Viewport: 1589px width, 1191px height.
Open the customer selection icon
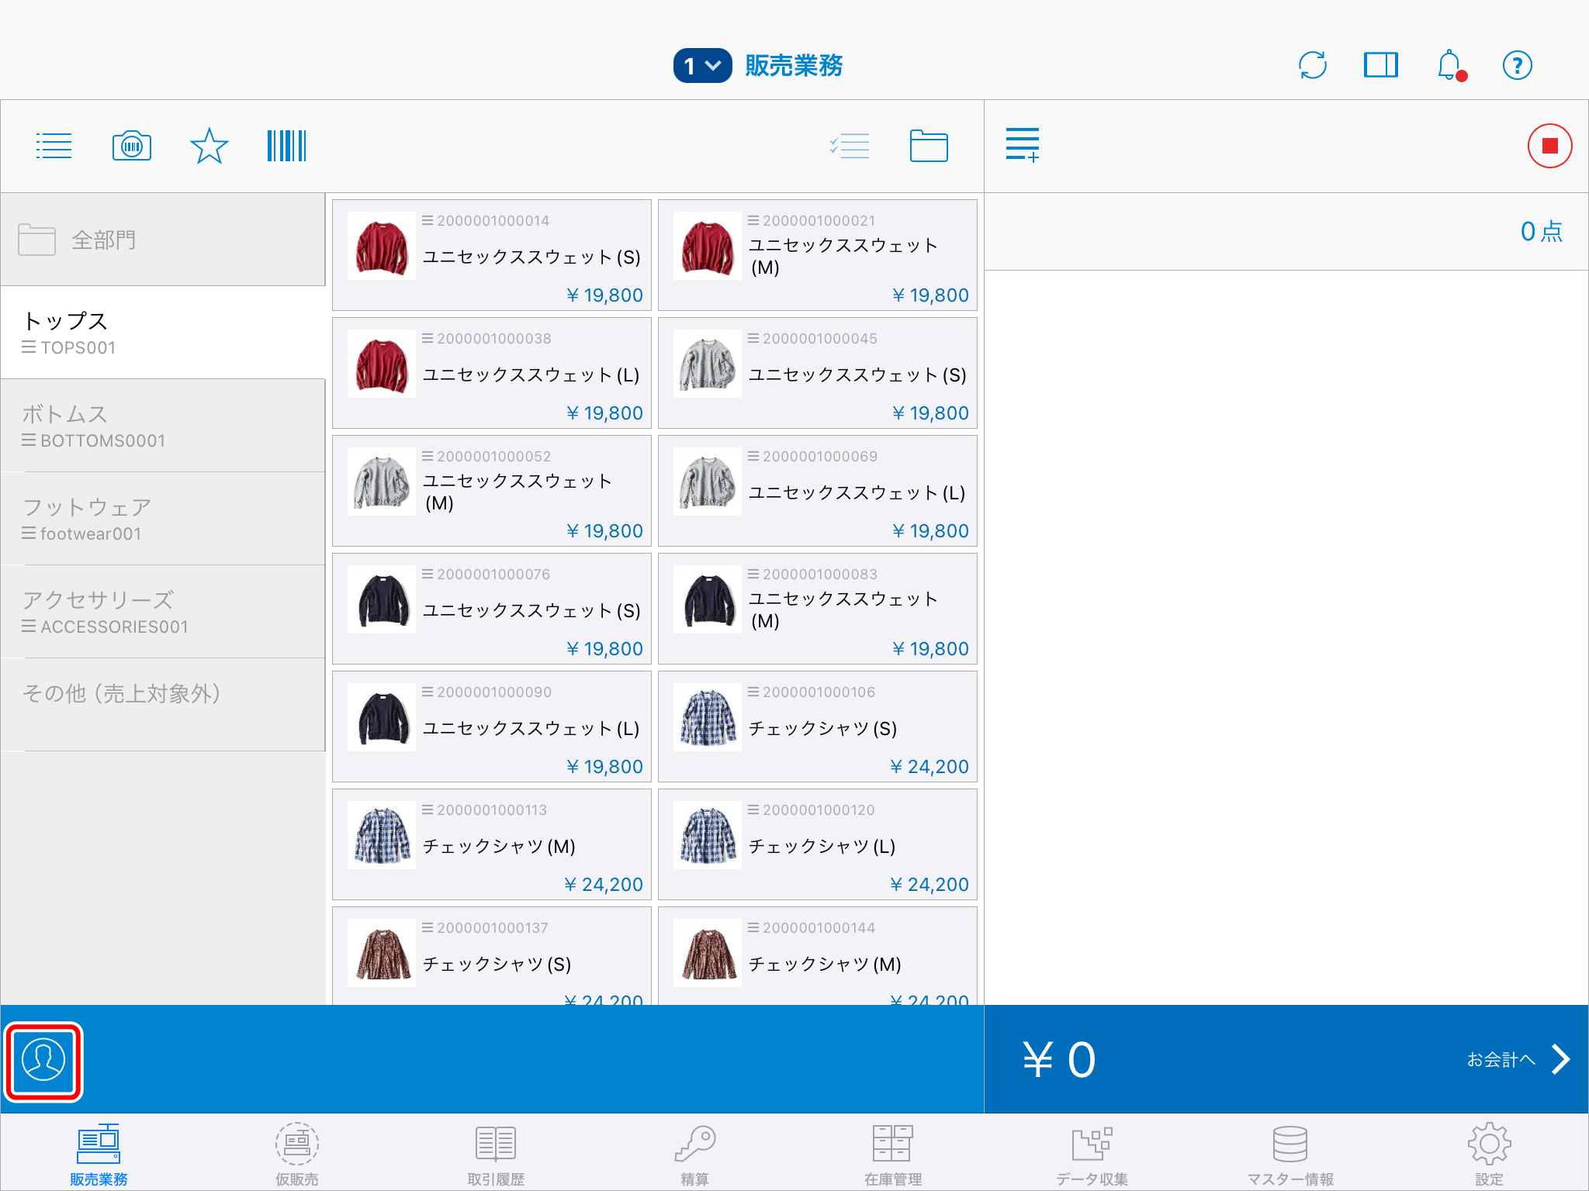pyautogui.click(x=43, y=1060)
